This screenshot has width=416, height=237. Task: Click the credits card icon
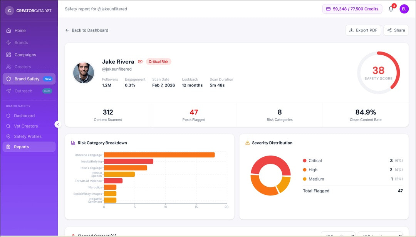coord(328,9)
